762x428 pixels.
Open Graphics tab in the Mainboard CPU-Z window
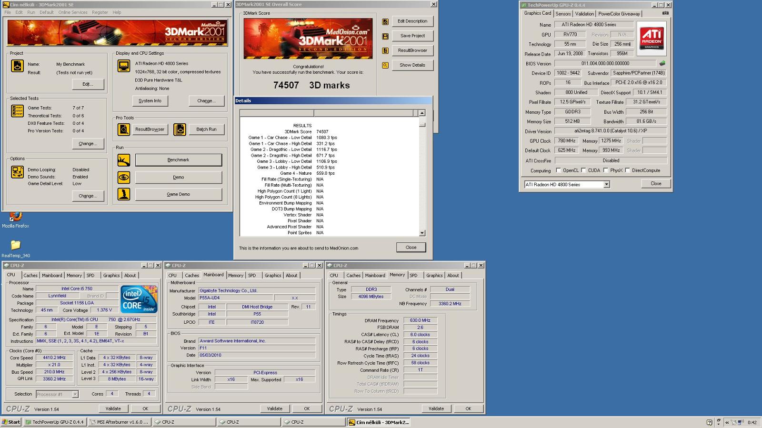coord(273,276)
